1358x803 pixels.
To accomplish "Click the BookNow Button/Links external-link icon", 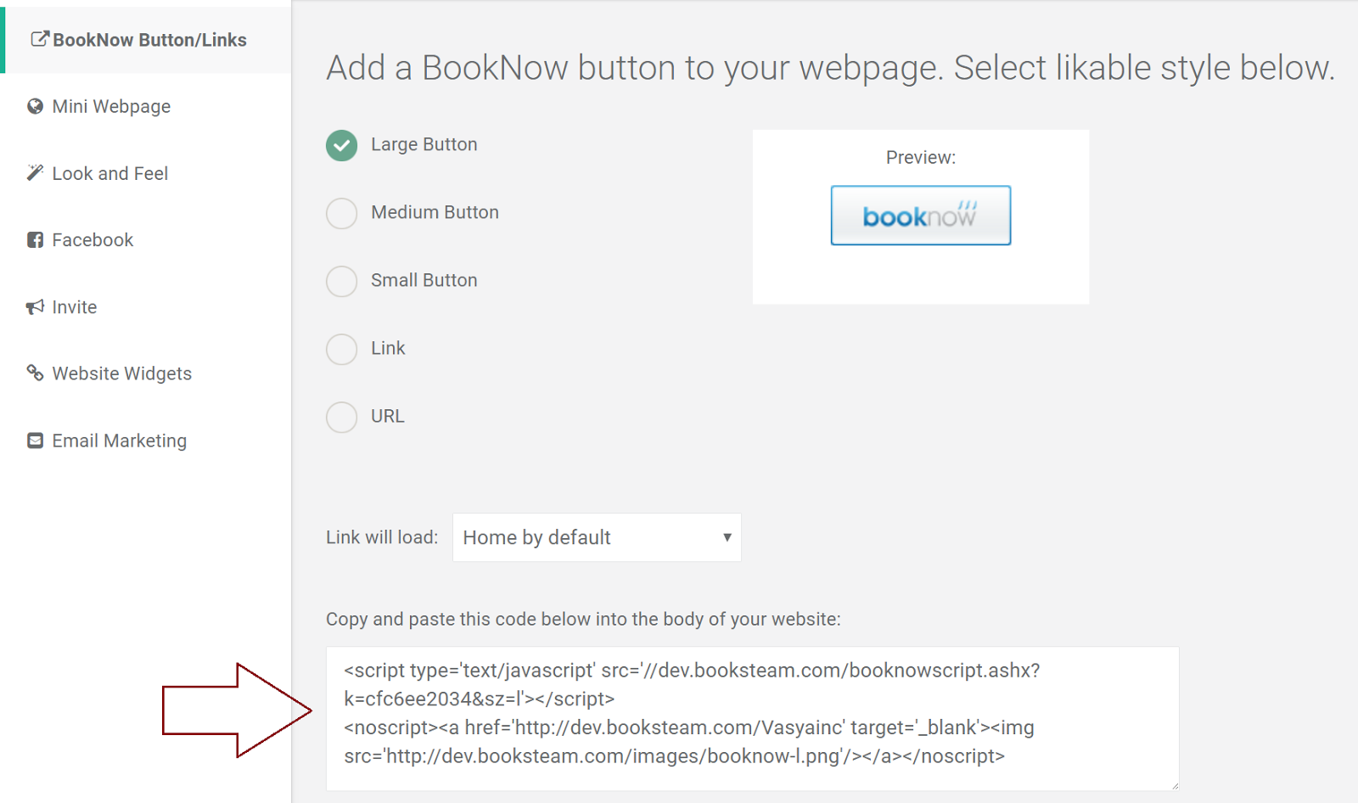I will click(x=37, y=37).
